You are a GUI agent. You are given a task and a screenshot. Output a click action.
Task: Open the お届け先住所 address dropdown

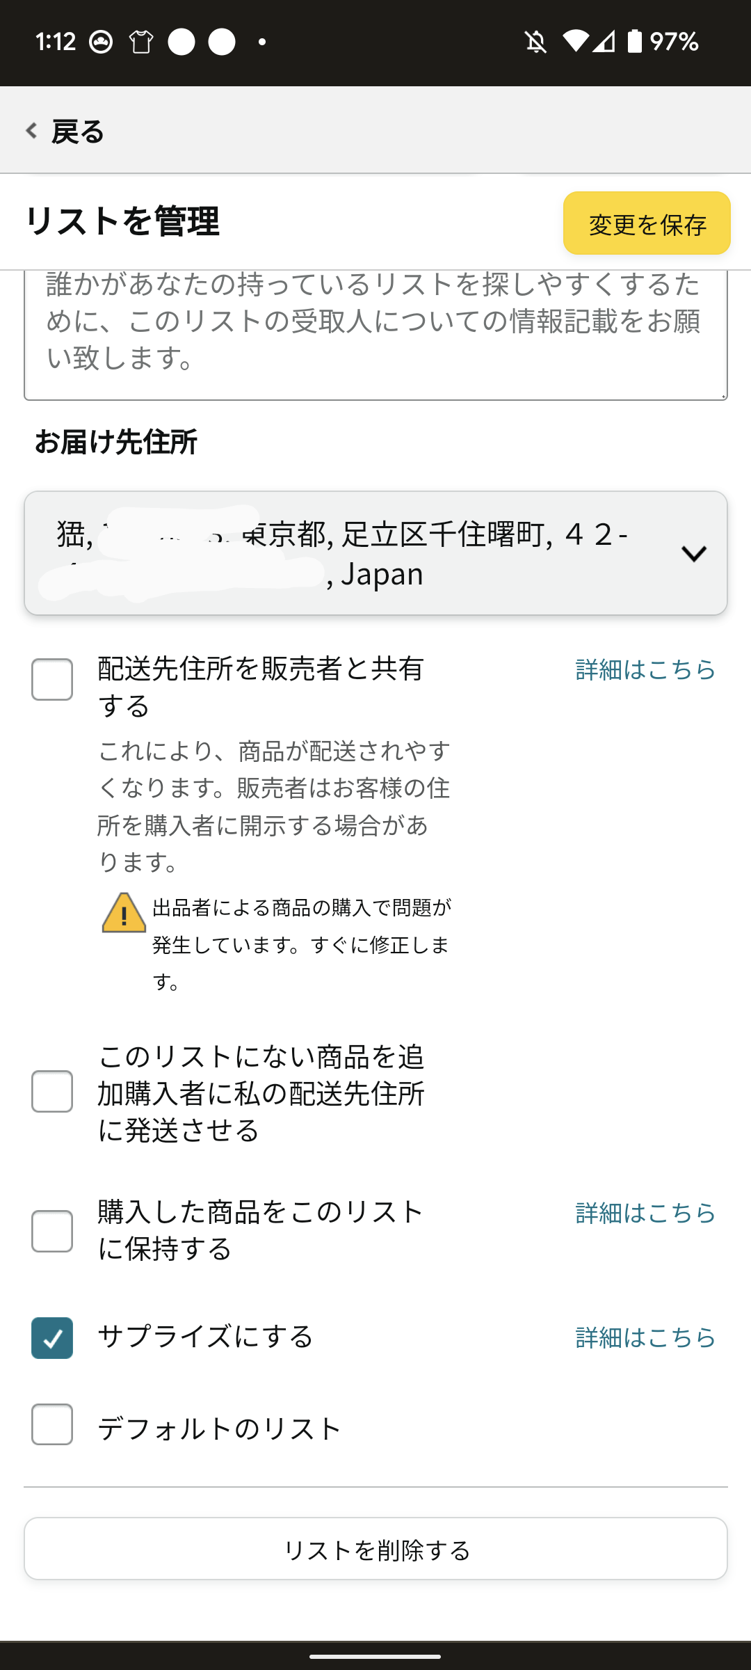click(375, 553)
